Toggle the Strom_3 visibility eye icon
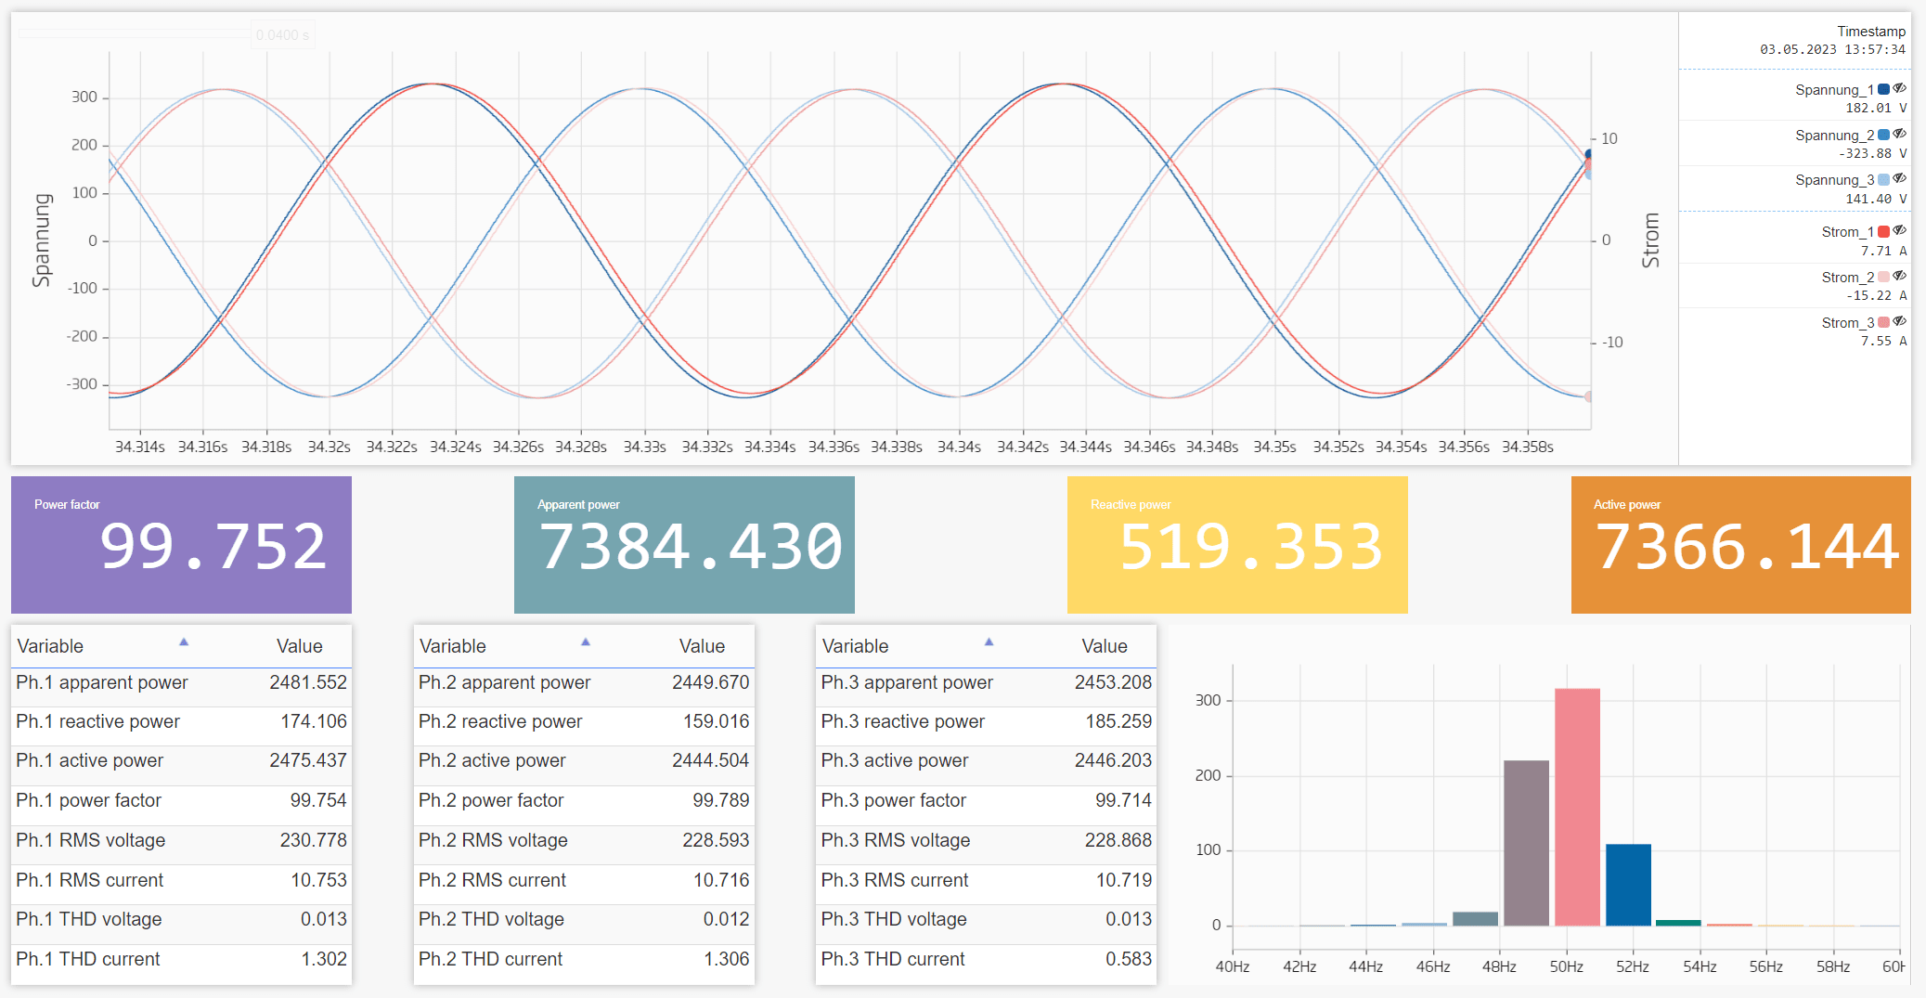Image resolution: width=1926 pixels, height=998 pixels. (x=1899, y=322)
